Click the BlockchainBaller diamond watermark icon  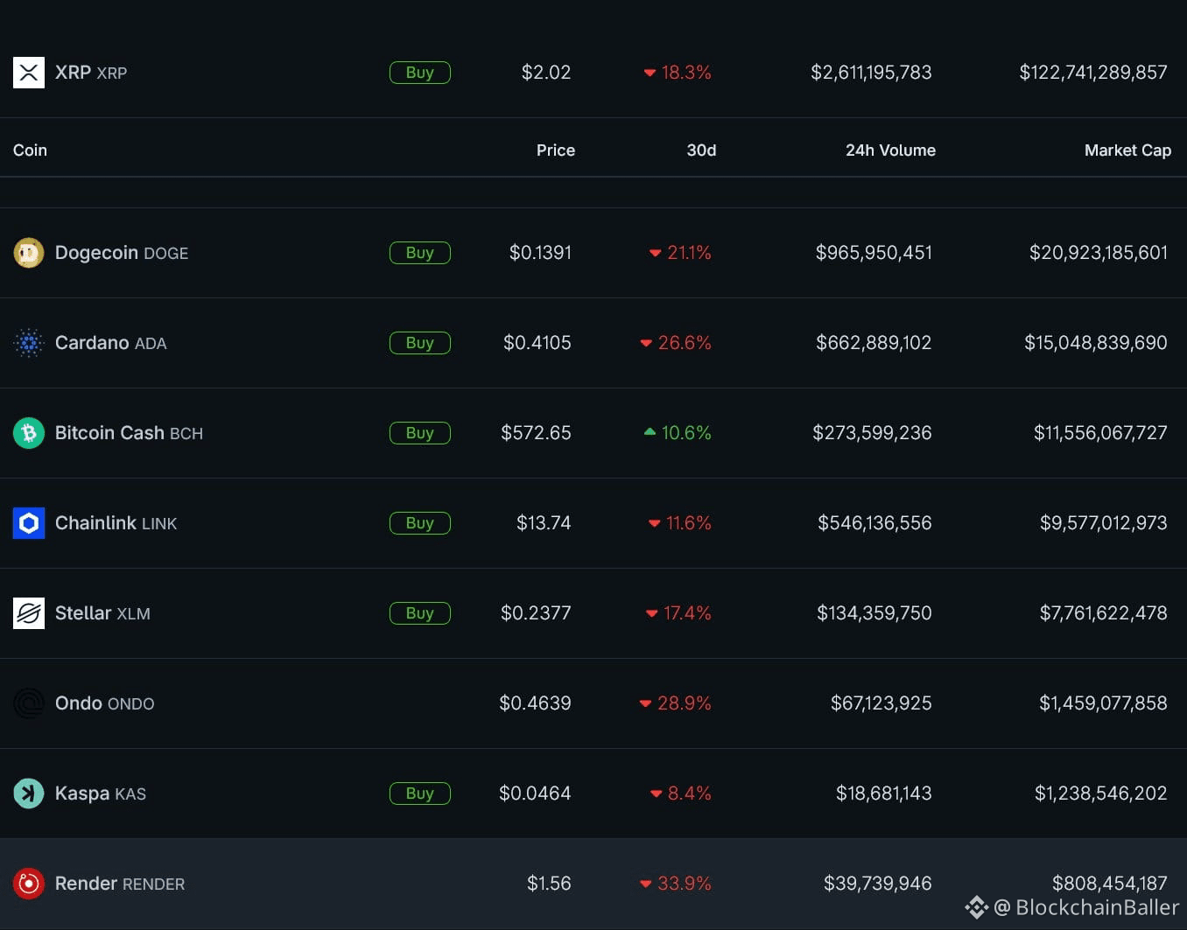click(978, 907)
